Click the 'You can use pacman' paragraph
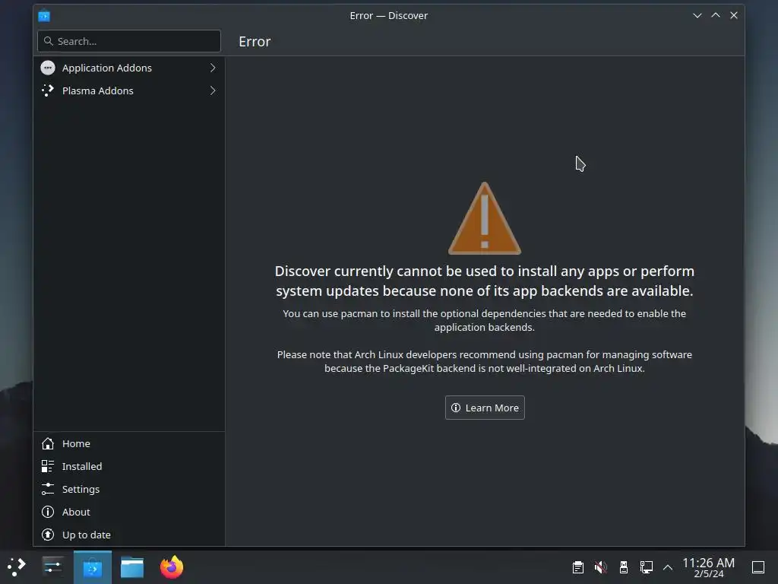 (484, 320)
